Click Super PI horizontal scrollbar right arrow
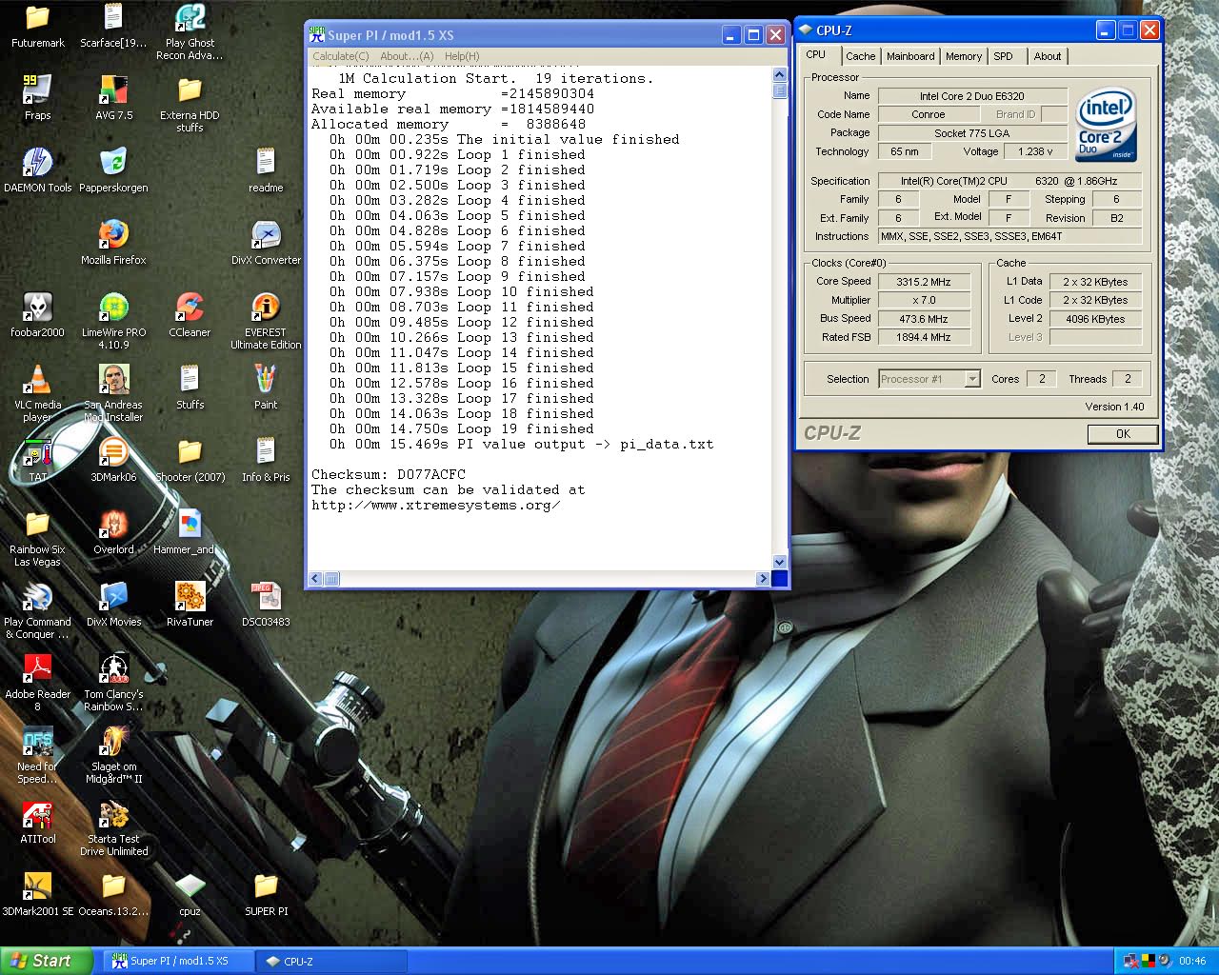This screenshot has height=975, width=1219. pos(762,578)
